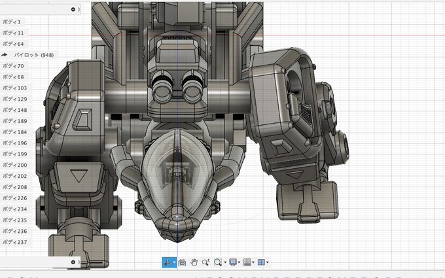Viewport: 445px width, 278px height.
Task: Select ボディ226 in the browser list
Action: (x=15, y=198)
